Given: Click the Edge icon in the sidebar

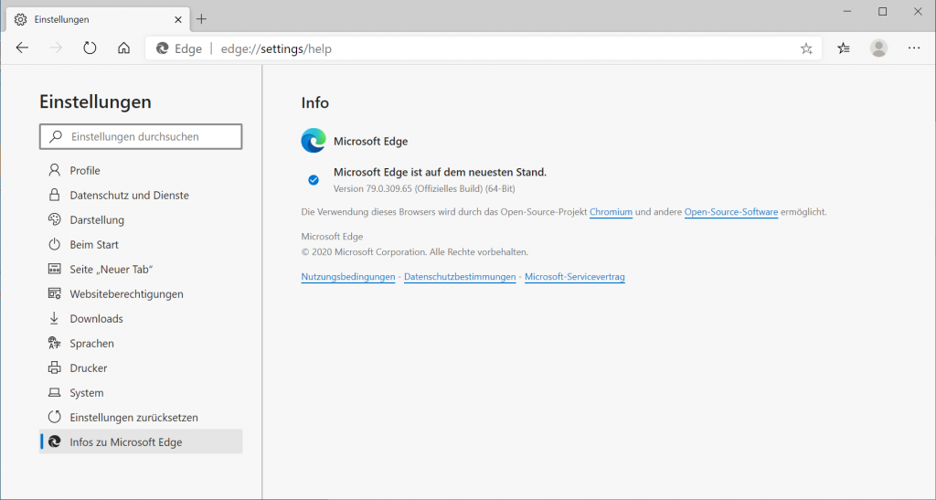Looking at the screenshot, I should click(x=54, y=441).
